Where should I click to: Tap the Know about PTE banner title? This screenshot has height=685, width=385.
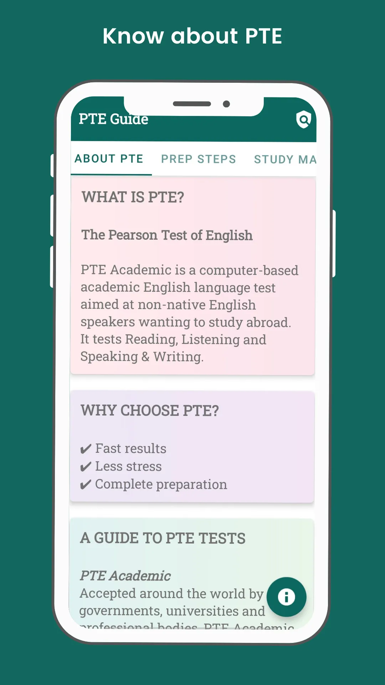tap(192, 36)
